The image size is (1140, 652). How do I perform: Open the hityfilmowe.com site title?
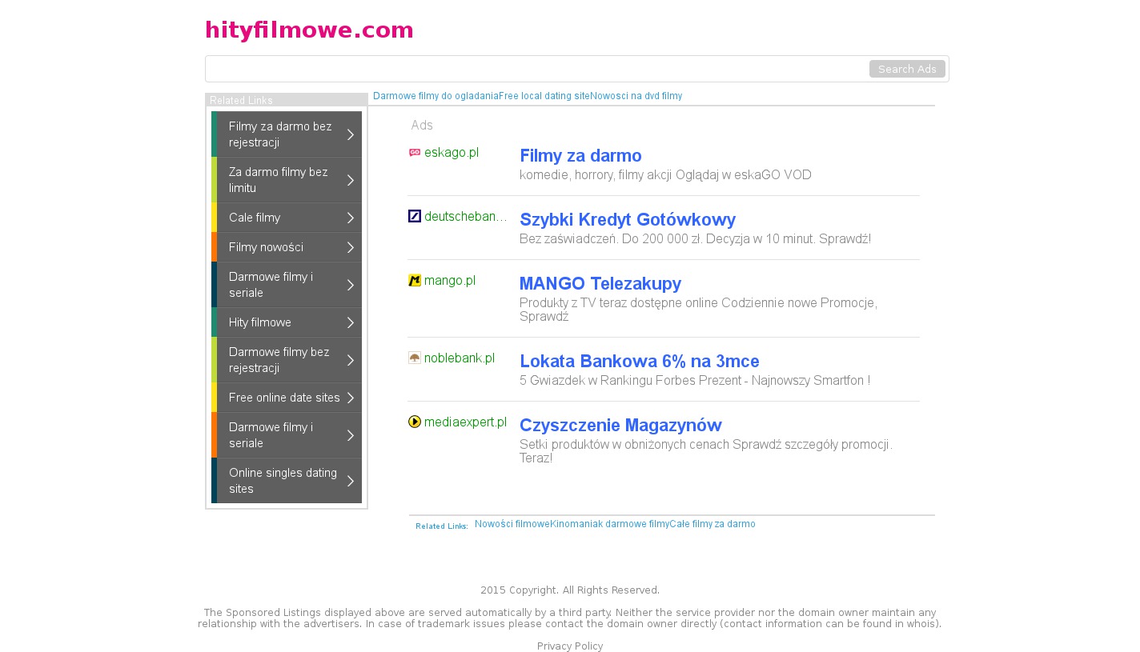[309, 30]
